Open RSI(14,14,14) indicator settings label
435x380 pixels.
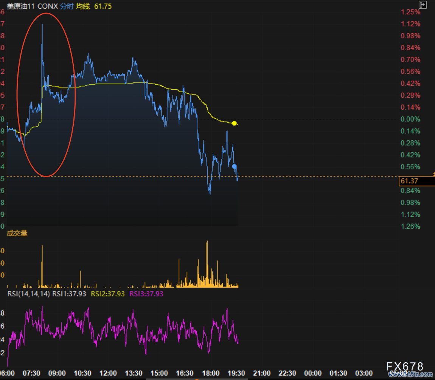[28, 294]
